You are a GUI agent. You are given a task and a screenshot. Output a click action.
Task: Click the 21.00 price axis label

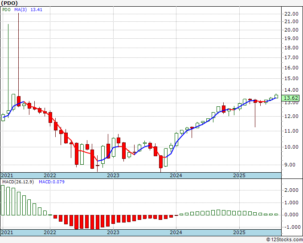[291, 22]
